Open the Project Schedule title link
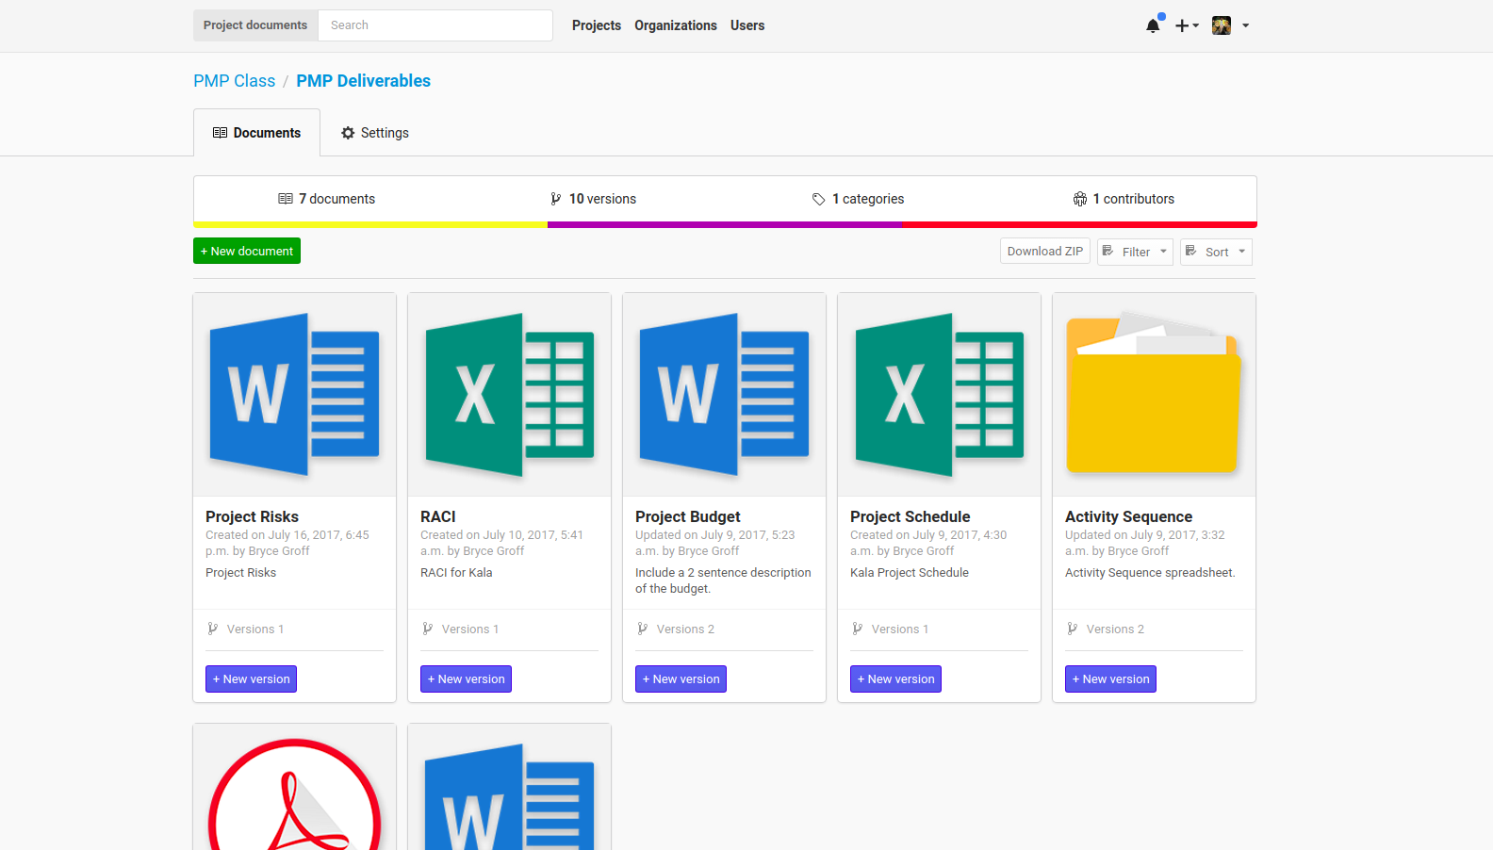The width and height of the screenshot is (1493, 850). pyautogui.click(x=911, y=516)
